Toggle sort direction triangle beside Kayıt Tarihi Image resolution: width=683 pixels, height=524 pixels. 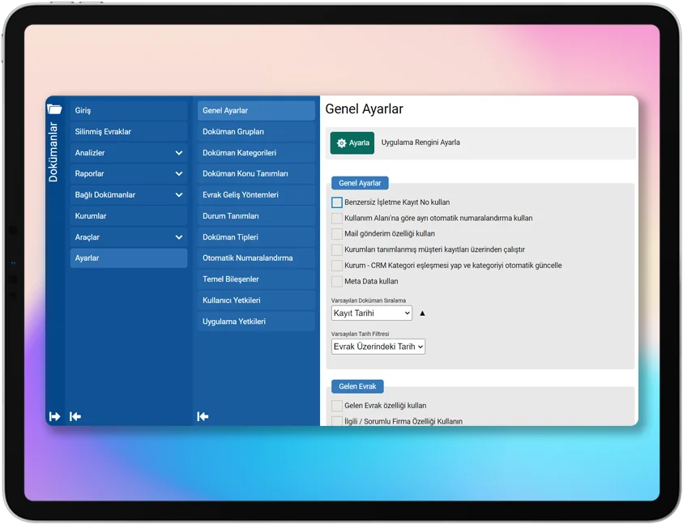coord(422,313)
